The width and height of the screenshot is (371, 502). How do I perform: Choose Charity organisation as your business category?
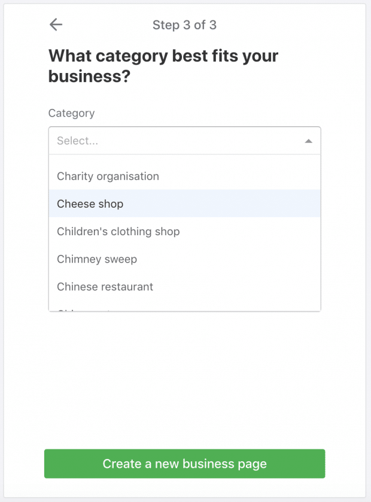[x=107, y=176]
